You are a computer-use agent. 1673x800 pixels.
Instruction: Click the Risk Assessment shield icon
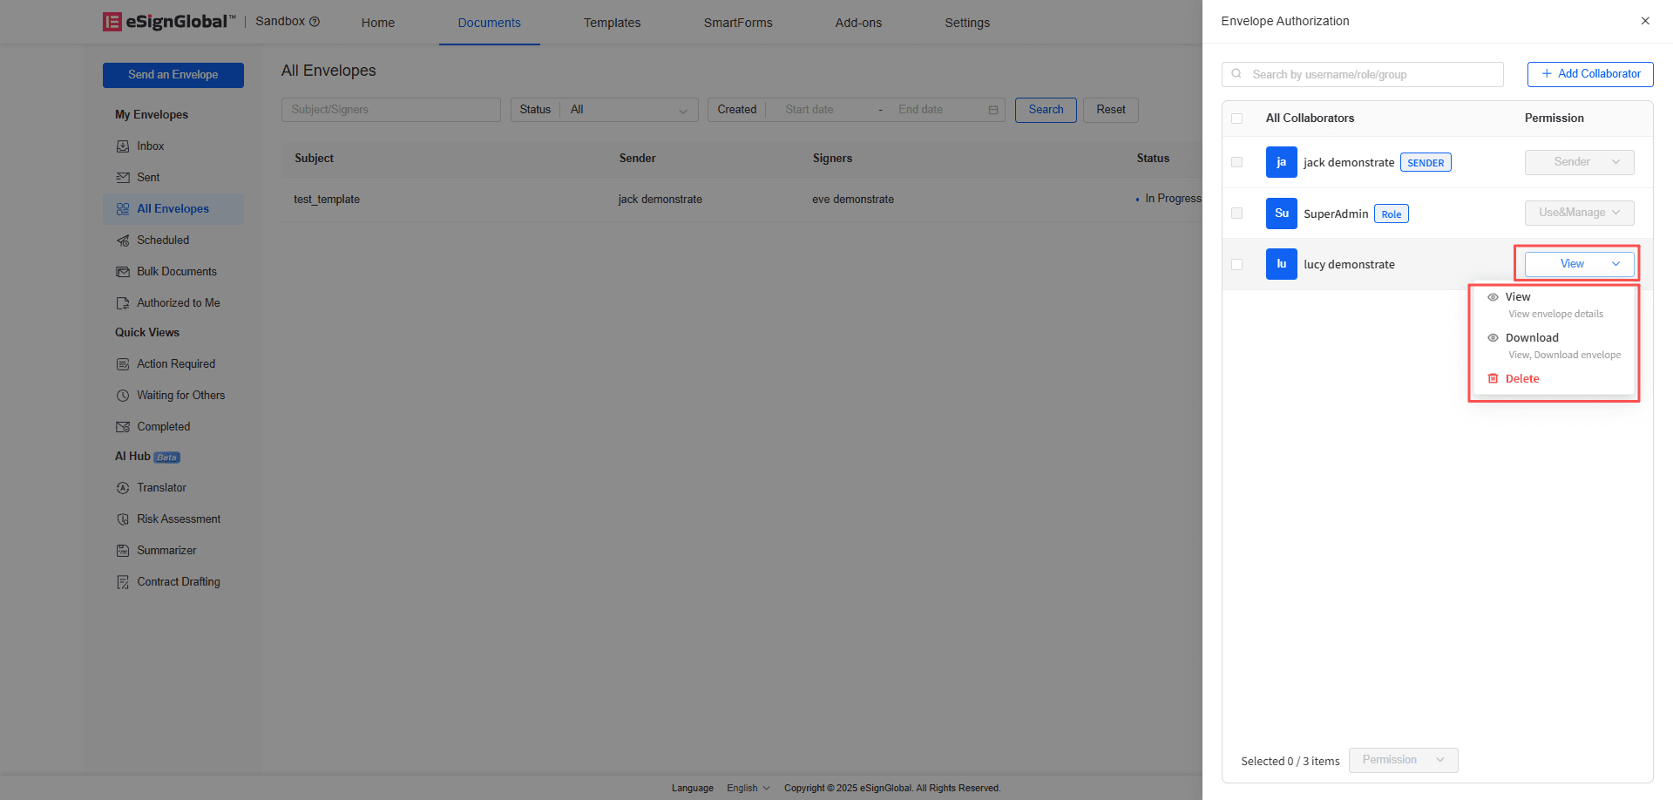[123, 519]
